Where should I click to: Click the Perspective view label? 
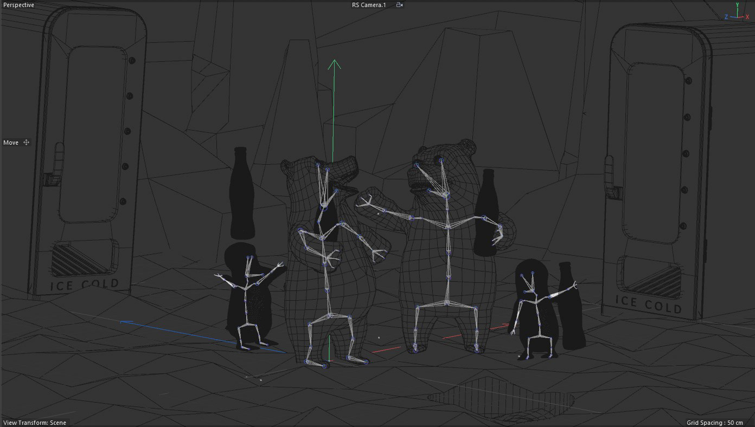tap(18, 5)
